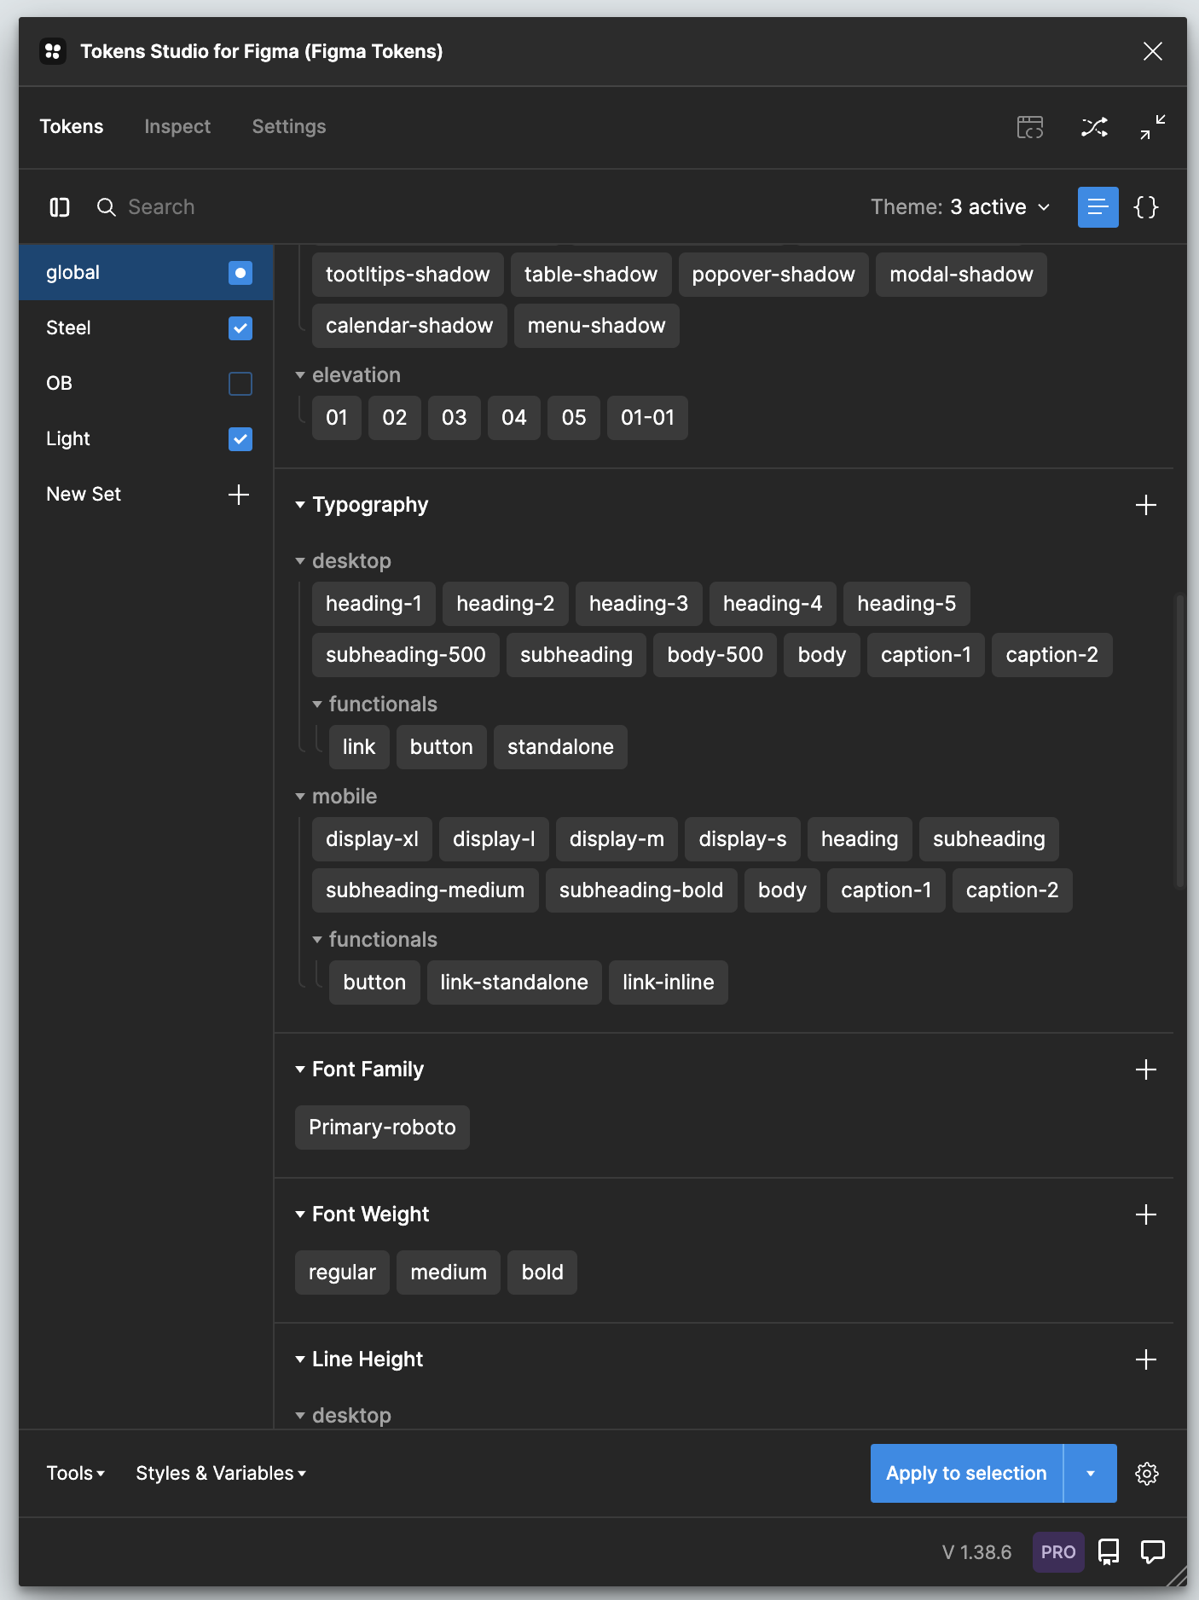Uncheck the Steel set checkbox

point(240,328)
